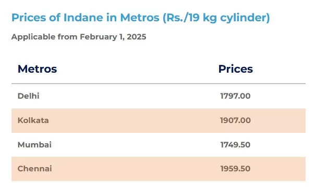Click the 1749.50 price for Mumbai
Screen dimensions: 315x190
coord(235,145)
